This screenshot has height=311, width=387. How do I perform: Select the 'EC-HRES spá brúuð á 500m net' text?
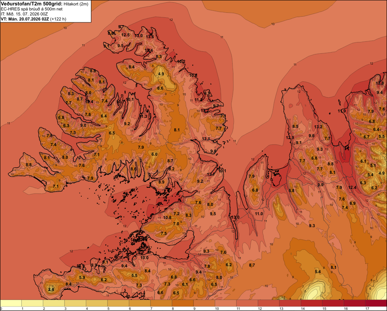tap(32, 9)
